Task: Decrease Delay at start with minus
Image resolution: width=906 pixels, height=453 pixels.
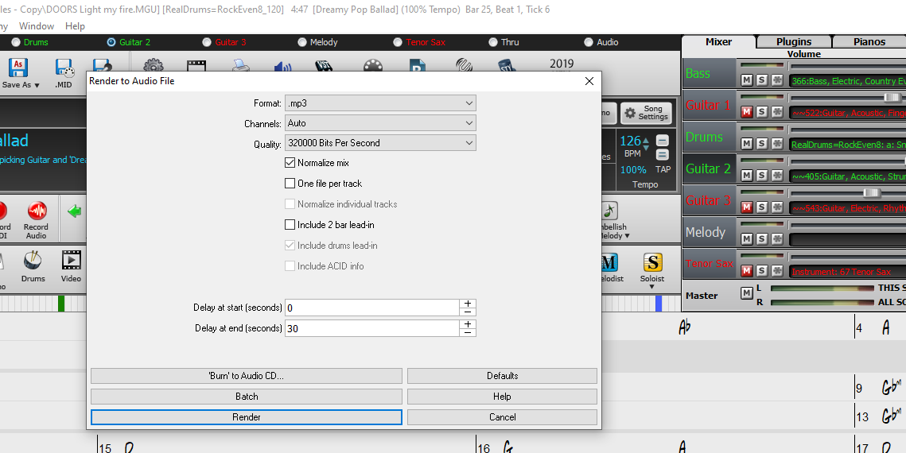Action: click(x=468, y=312)
